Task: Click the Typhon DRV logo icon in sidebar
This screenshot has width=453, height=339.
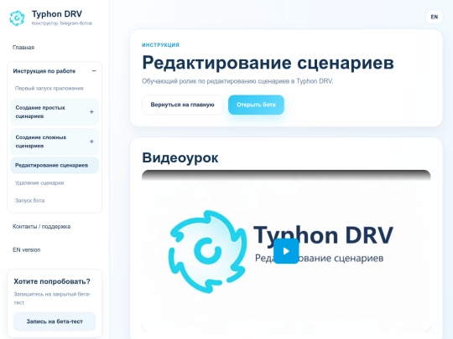Action: click(x=17, y=18)
